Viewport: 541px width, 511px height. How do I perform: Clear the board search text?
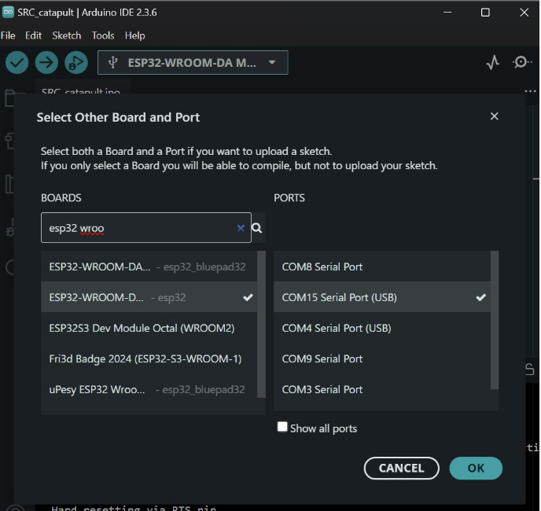coord(241,228)
